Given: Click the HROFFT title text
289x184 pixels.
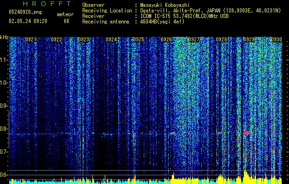Looking at the screenshot, I should click(47, 4).
